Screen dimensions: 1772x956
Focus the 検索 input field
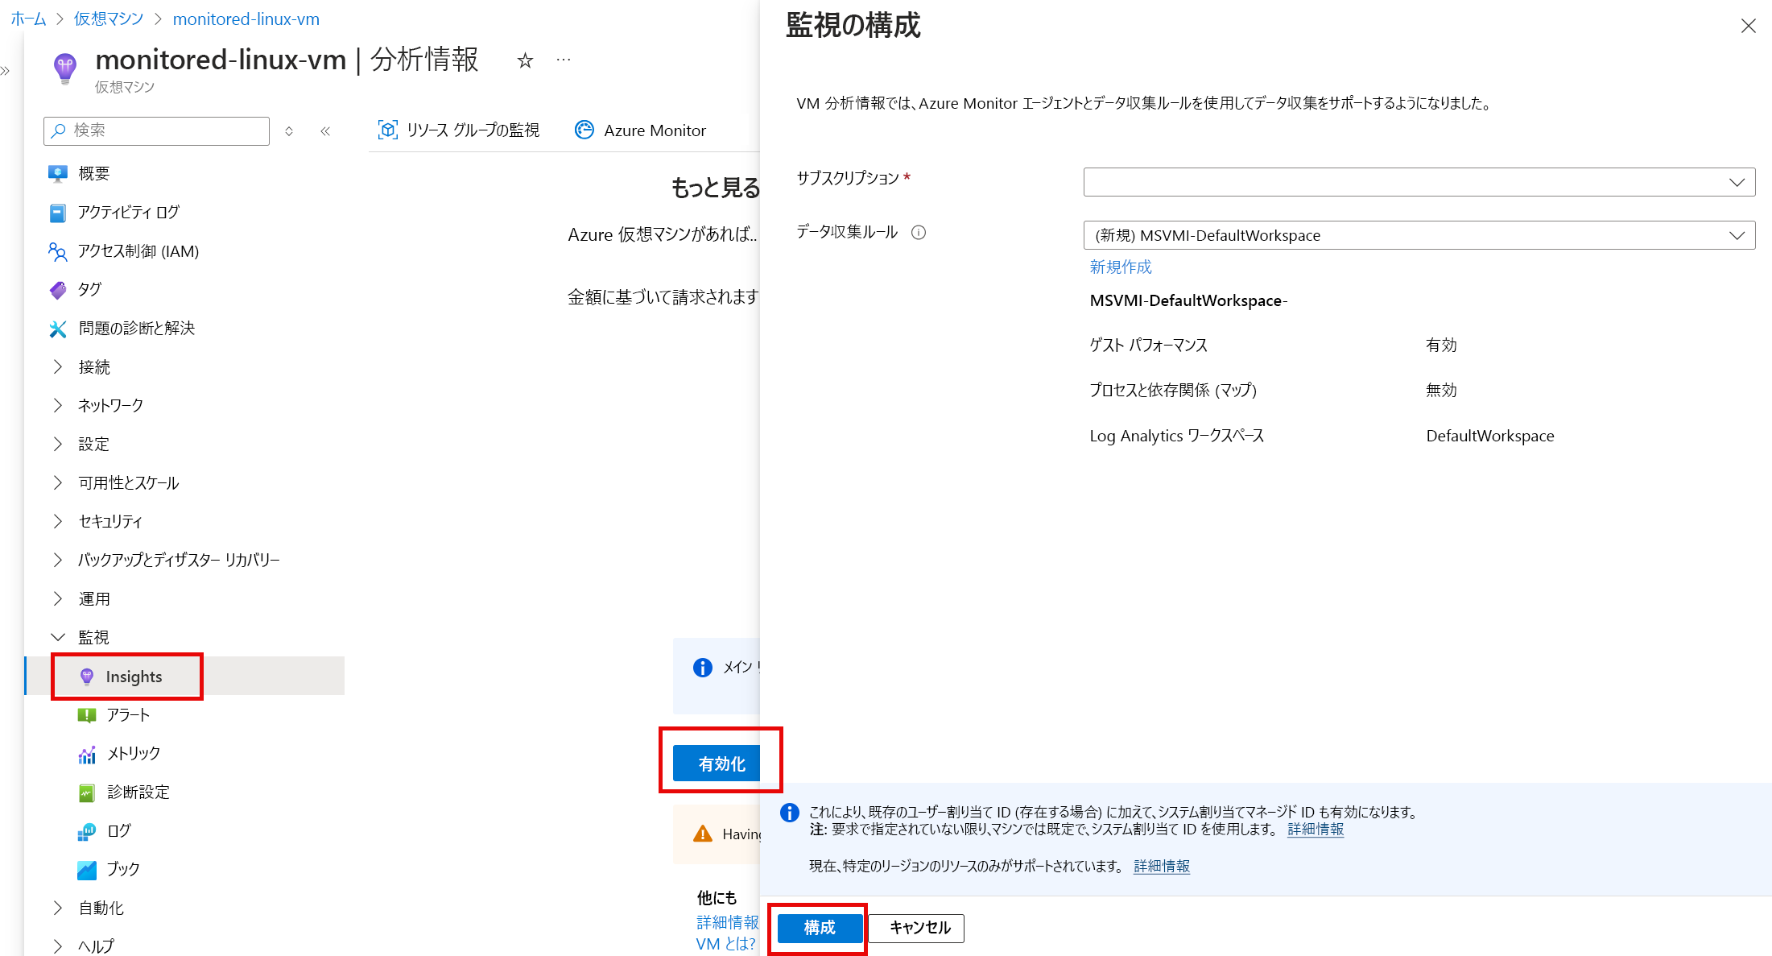156,130
